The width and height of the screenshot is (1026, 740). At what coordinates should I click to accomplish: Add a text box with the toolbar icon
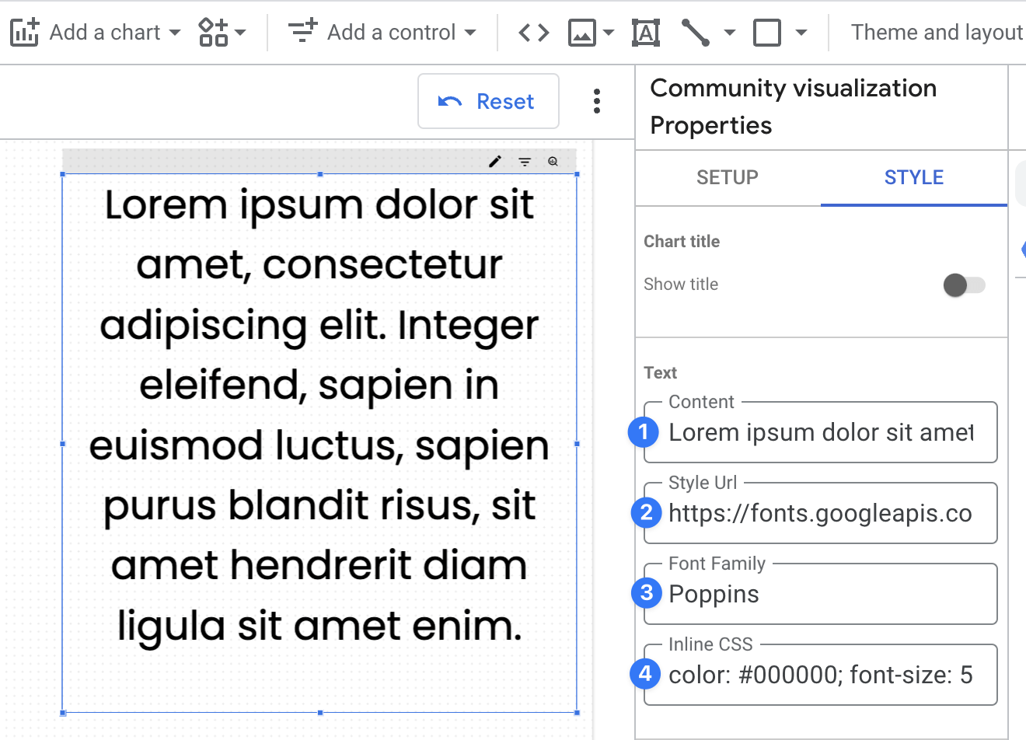click(646, 32)
